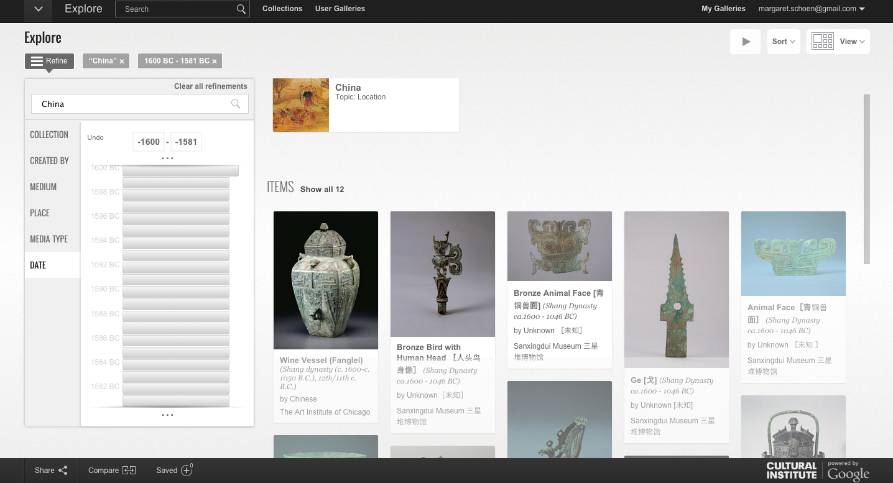Select the CREATED BY refinement tab

pyautogui.click(x=52, y=161)
